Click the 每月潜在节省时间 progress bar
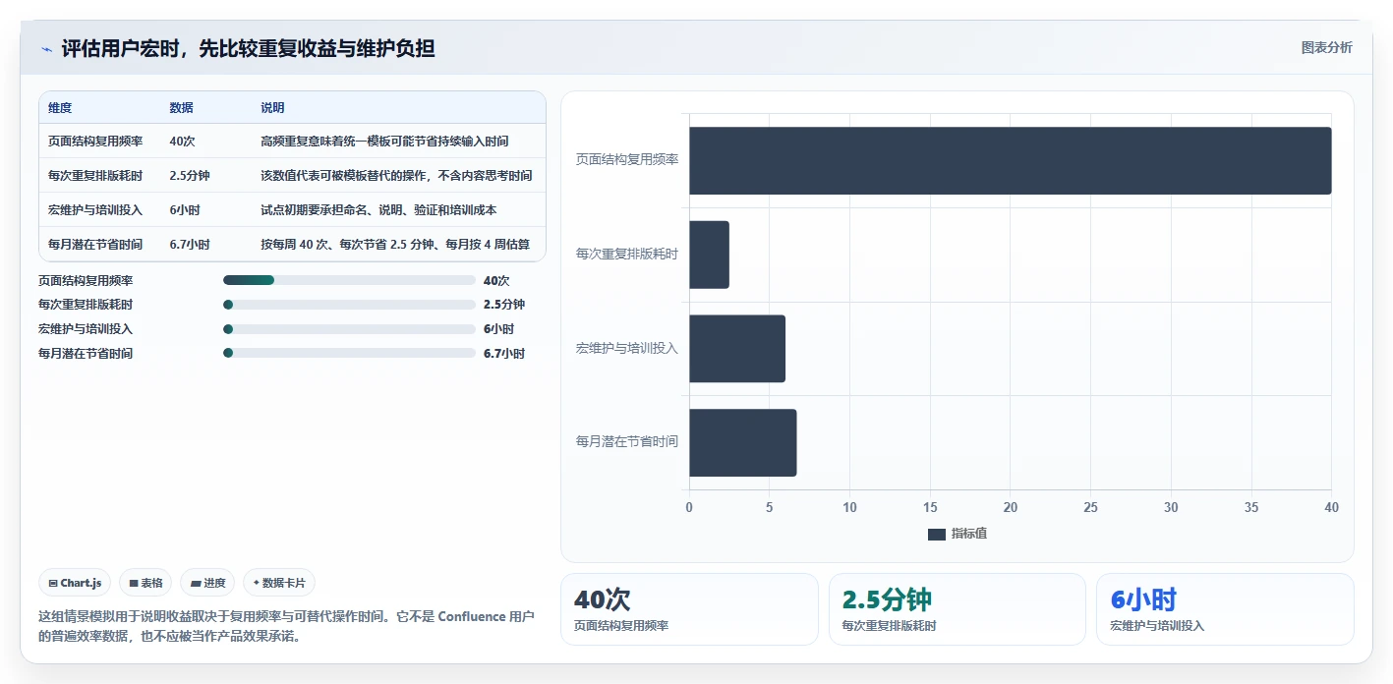 coord(349,353)
